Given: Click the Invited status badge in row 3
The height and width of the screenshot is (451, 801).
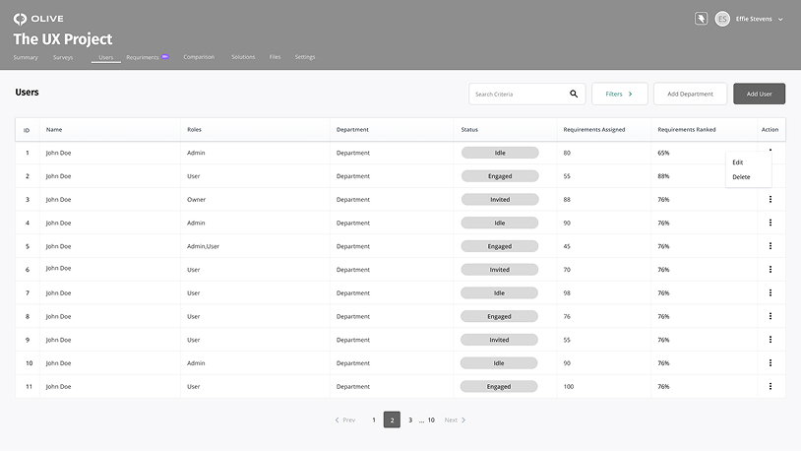Looking at the screenshot, I should pyautogui.click(x=500, y=200).
